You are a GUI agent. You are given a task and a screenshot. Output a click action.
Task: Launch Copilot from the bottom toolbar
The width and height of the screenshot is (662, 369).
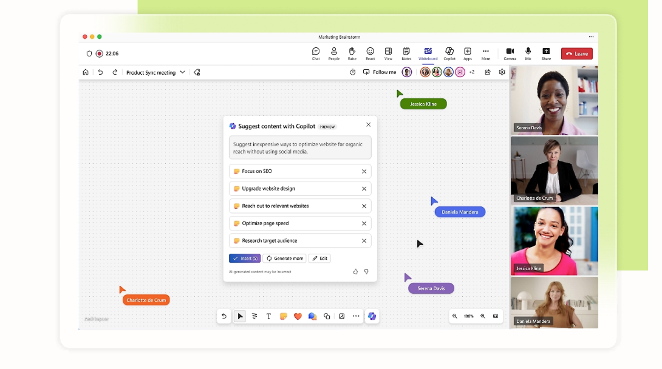pos(372,316)
